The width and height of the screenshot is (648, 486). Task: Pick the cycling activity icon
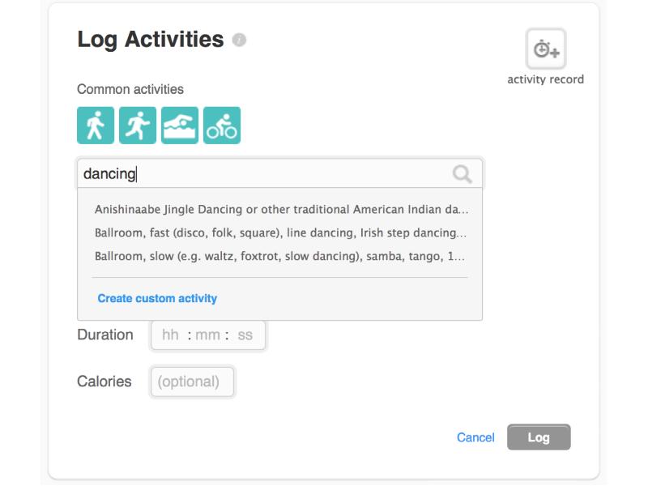pos(222,126)
